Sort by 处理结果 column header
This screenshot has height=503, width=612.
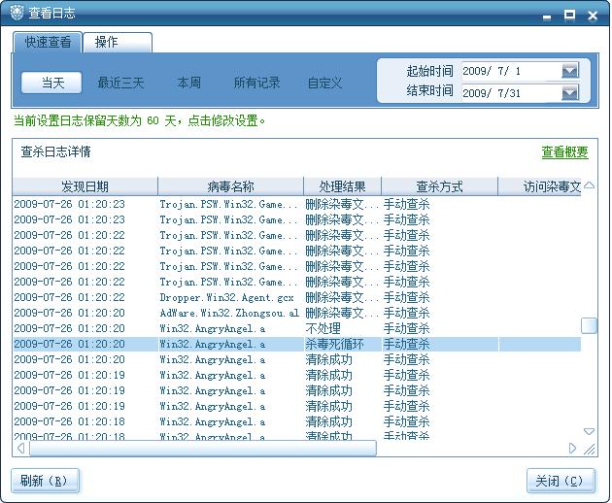click(x=342, y=186)
